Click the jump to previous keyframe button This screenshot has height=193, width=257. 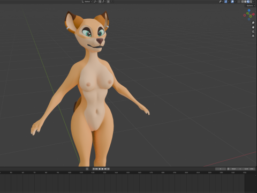point(96,169)
